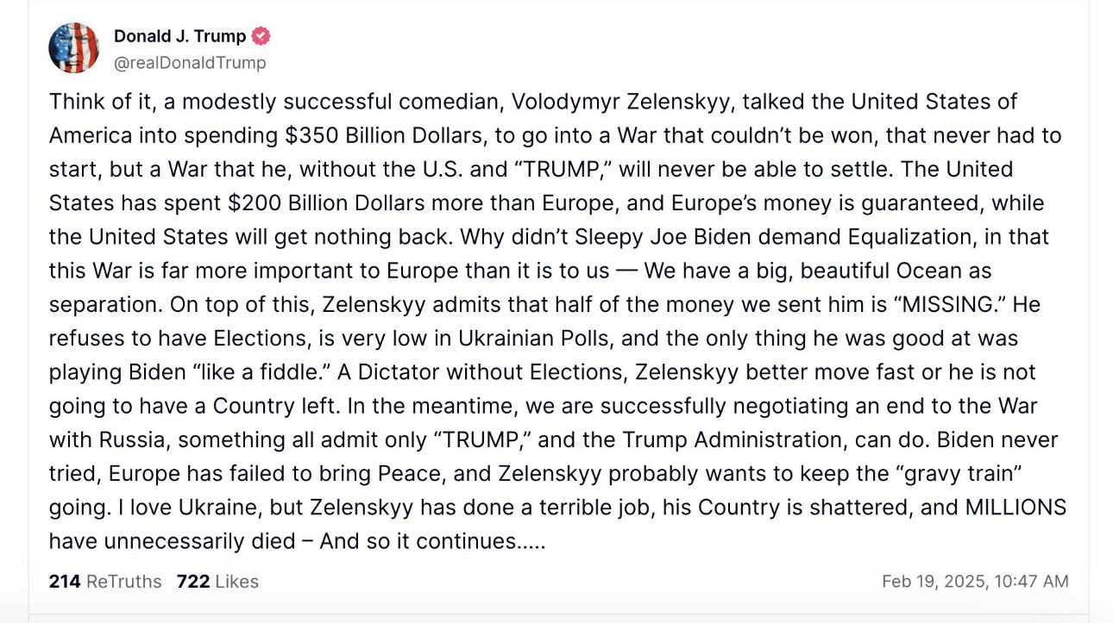Open the Donald J. Trump display name
Viewport: 1113px width, 623px height.
click(179, 36)
